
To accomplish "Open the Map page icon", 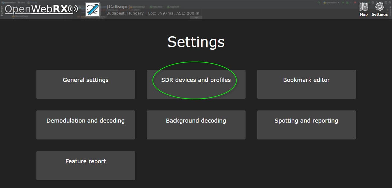I will point(364,9).
